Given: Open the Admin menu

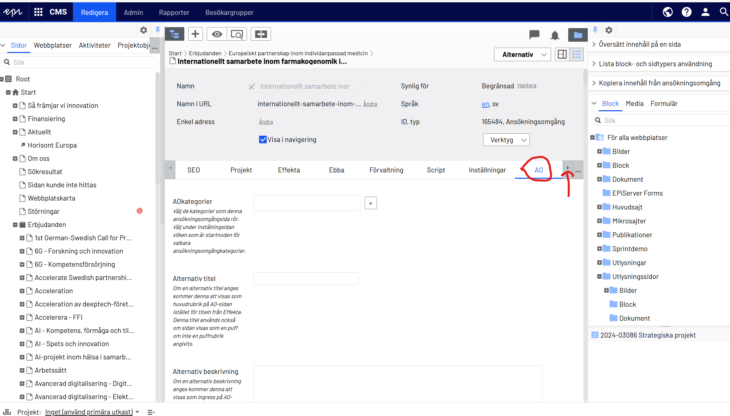Looking at the screenshot, I should [x=133, y=13].
